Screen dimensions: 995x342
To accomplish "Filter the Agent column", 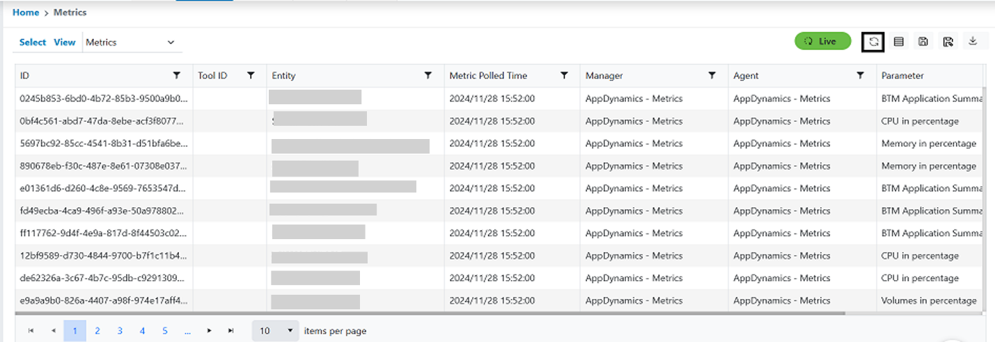I will pos(860,75).
